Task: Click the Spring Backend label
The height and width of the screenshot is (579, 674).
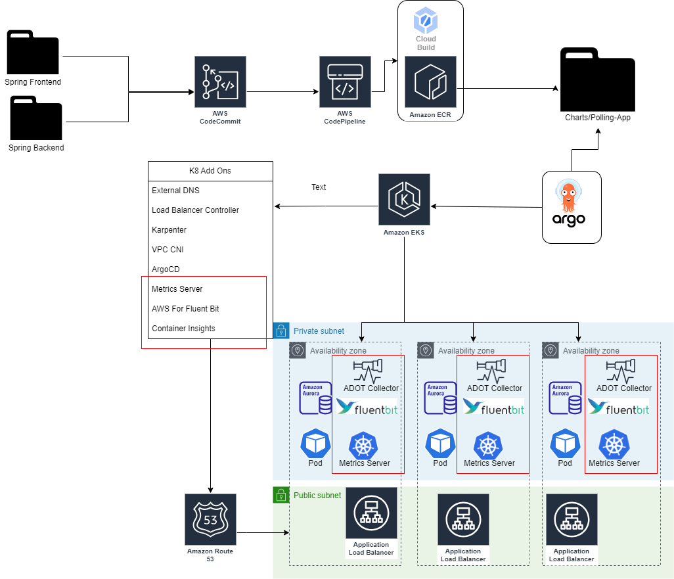Action: point(36,148)
